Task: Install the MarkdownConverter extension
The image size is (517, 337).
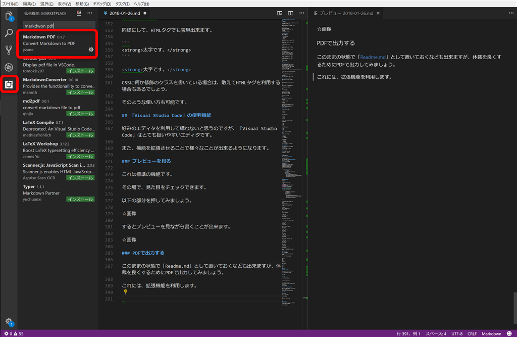Action: point(80,92)
